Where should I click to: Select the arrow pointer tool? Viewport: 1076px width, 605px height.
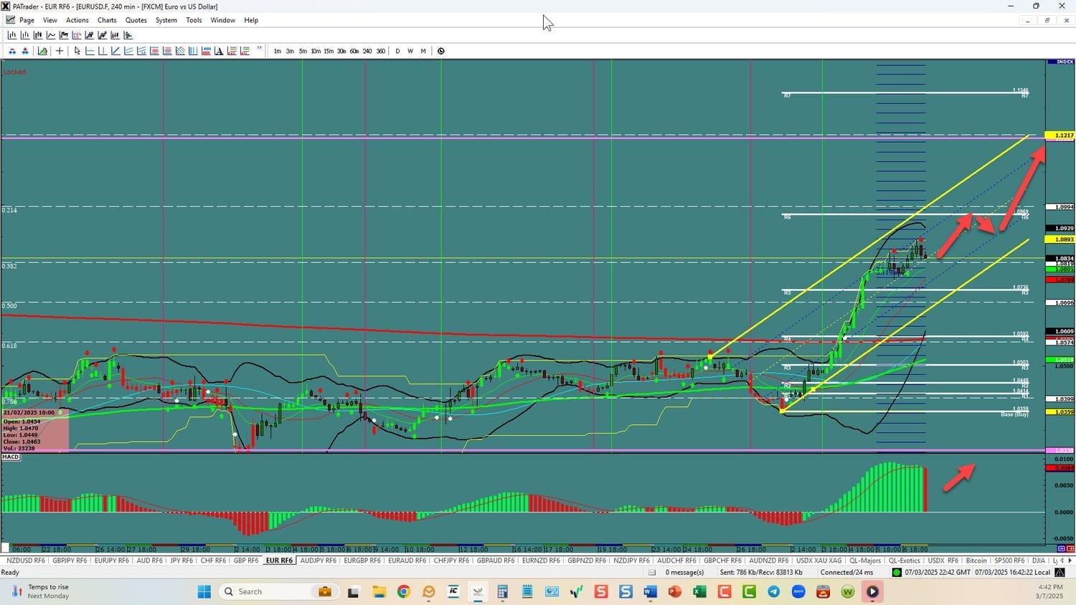coord(77,51)
